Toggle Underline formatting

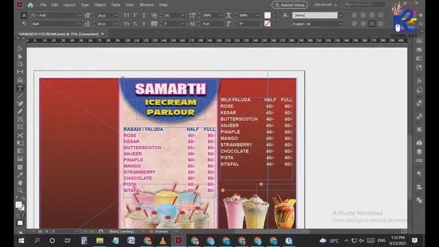(x=144, y=15)
